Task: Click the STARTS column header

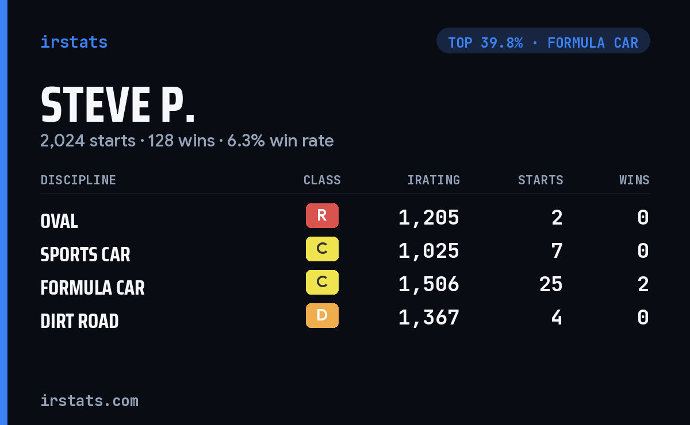Action: (x=540, y=180)
